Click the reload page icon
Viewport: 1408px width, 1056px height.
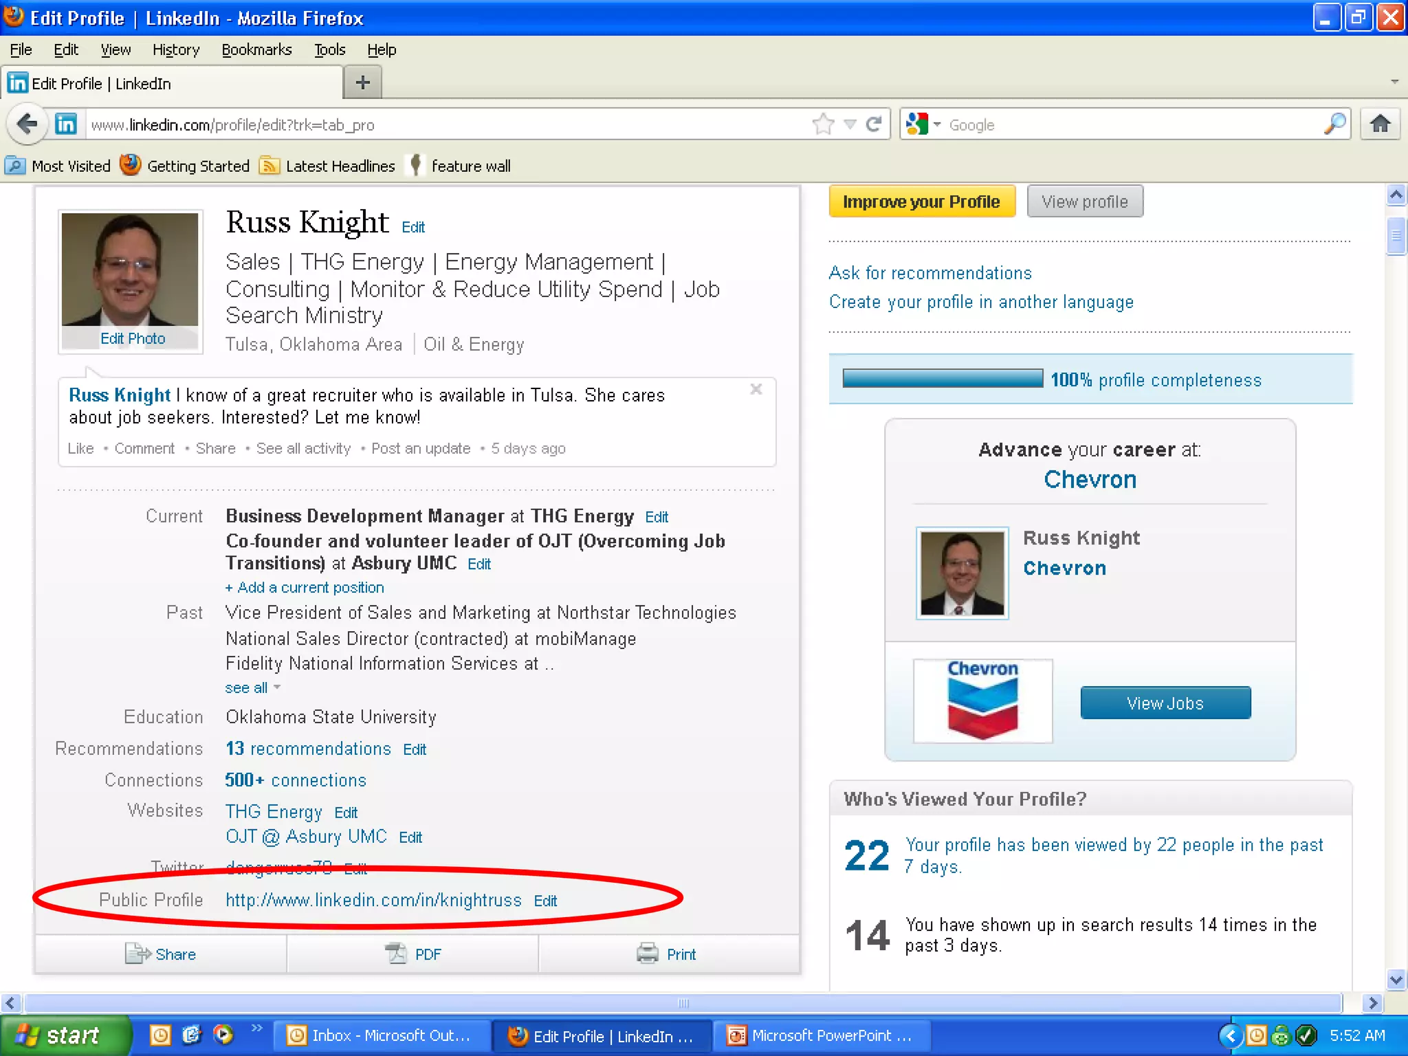[874, 124]
